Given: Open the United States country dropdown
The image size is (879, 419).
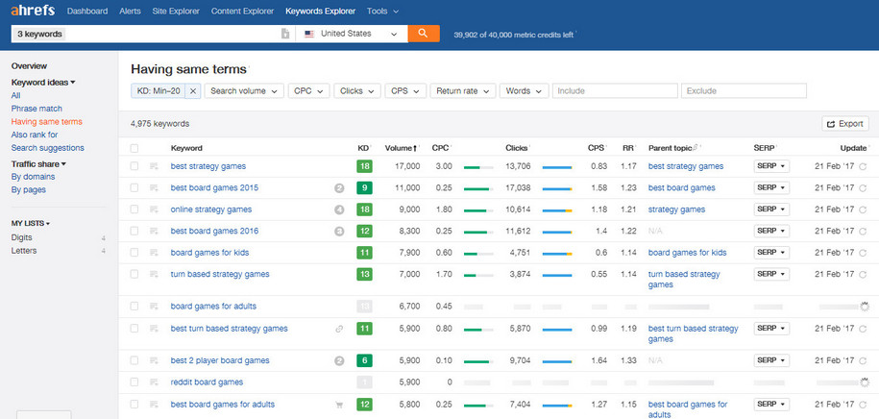Looking at the screenshot, I should 352,34.
